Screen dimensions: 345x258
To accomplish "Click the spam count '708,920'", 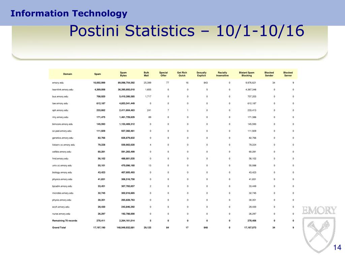I will pyautogui.click(x=101, y=96).
